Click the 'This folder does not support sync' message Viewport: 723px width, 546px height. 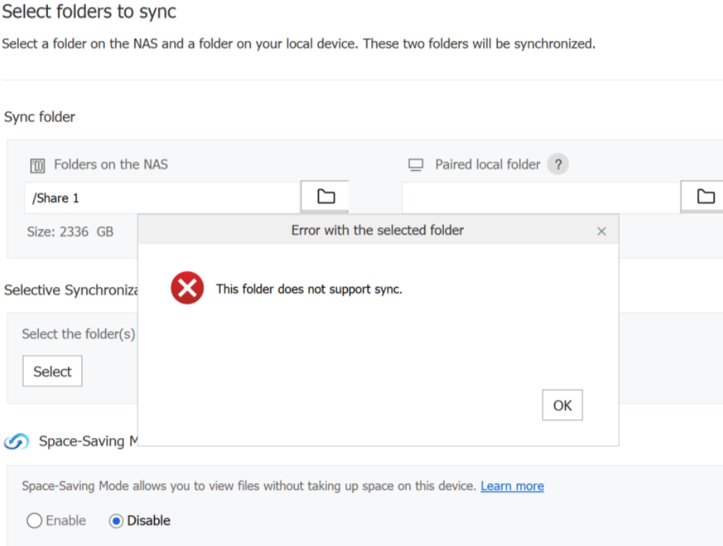tap(309, 290)
